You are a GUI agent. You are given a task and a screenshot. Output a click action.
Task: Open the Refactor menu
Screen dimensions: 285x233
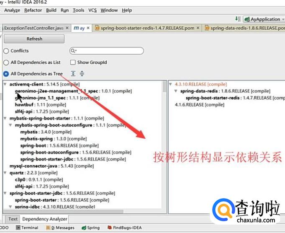click(x=33, y=10)
